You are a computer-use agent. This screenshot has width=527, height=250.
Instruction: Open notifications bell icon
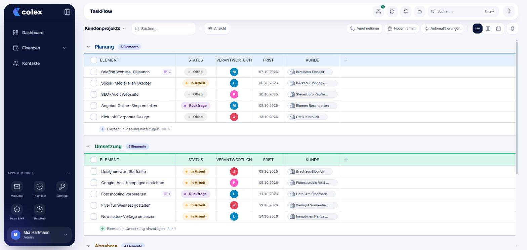[x=406, y=11]
